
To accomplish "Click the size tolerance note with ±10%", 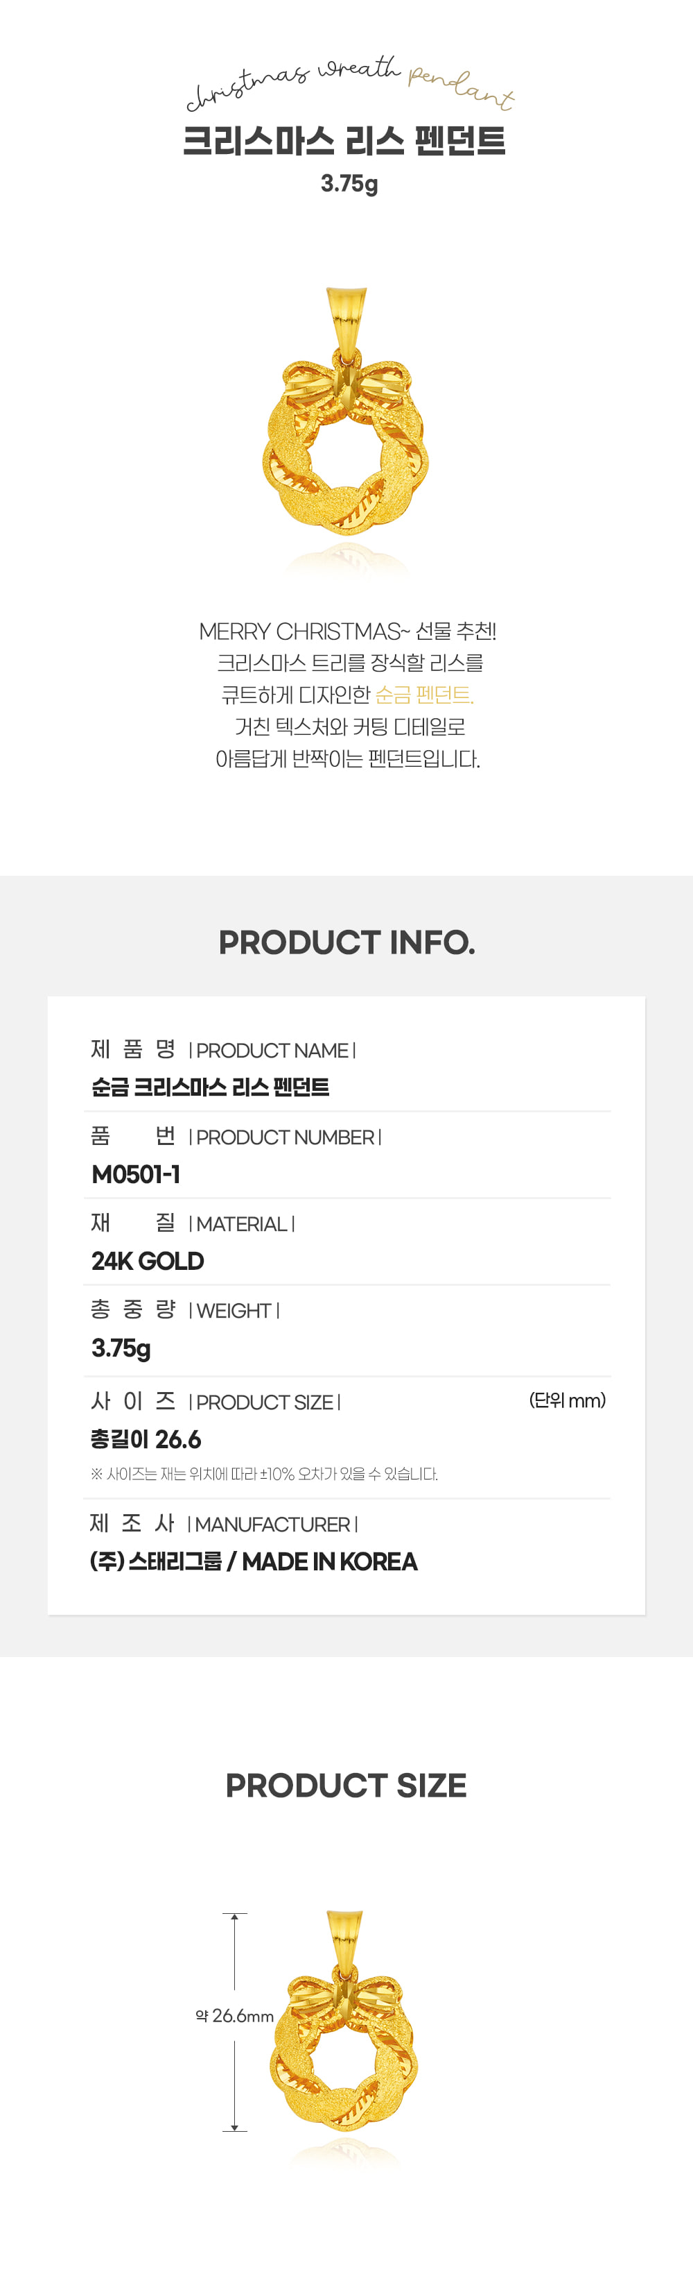I will pyautogui.click(x=263, y=1474).
